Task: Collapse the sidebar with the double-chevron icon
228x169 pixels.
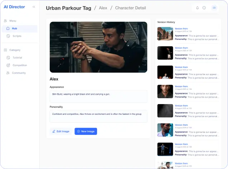Action: pos(34,7)
